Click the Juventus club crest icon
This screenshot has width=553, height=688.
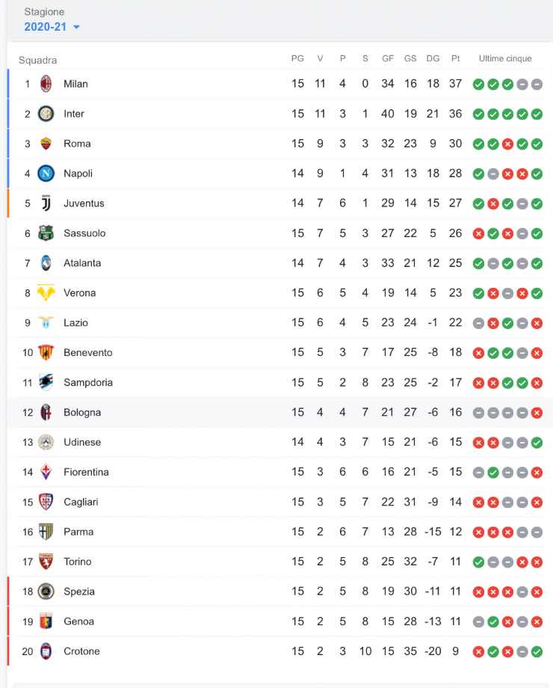click(46, 203)
